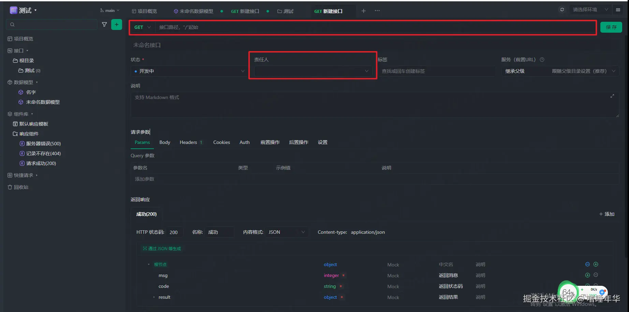This screenshot has width=629, height=312.
Task: Click the 未命名接口 name field
Action: [x=147, y=45]
